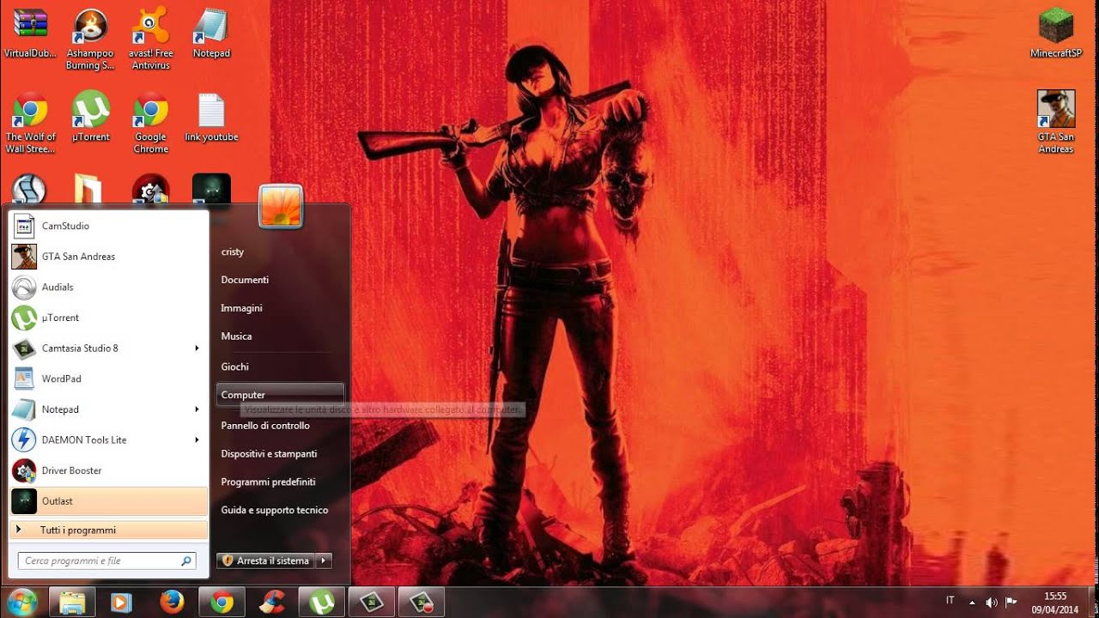Screen dimensions: 1099x618
Task: Expand DAEMON Tools Lite submenu arrow
Action: tap(197, 440)
